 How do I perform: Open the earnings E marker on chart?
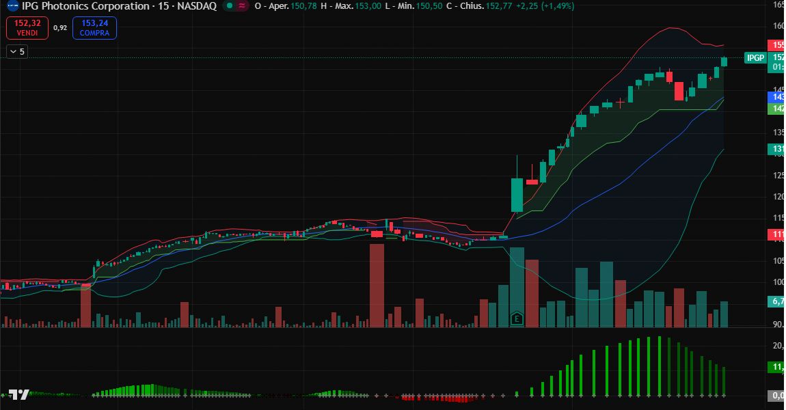click(517, 318)
